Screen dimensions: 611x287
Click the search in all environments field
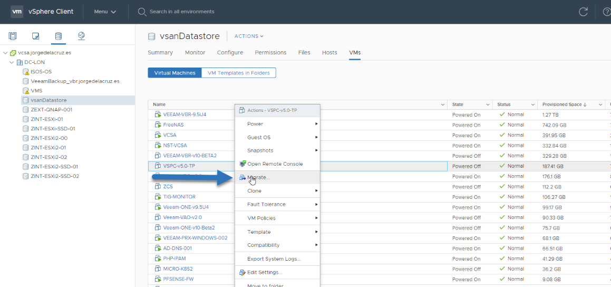181,12
